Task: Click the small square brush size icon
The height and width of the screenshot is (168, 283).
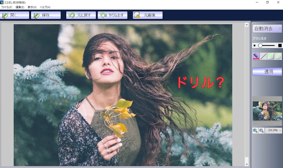Action: pos(254,46)
